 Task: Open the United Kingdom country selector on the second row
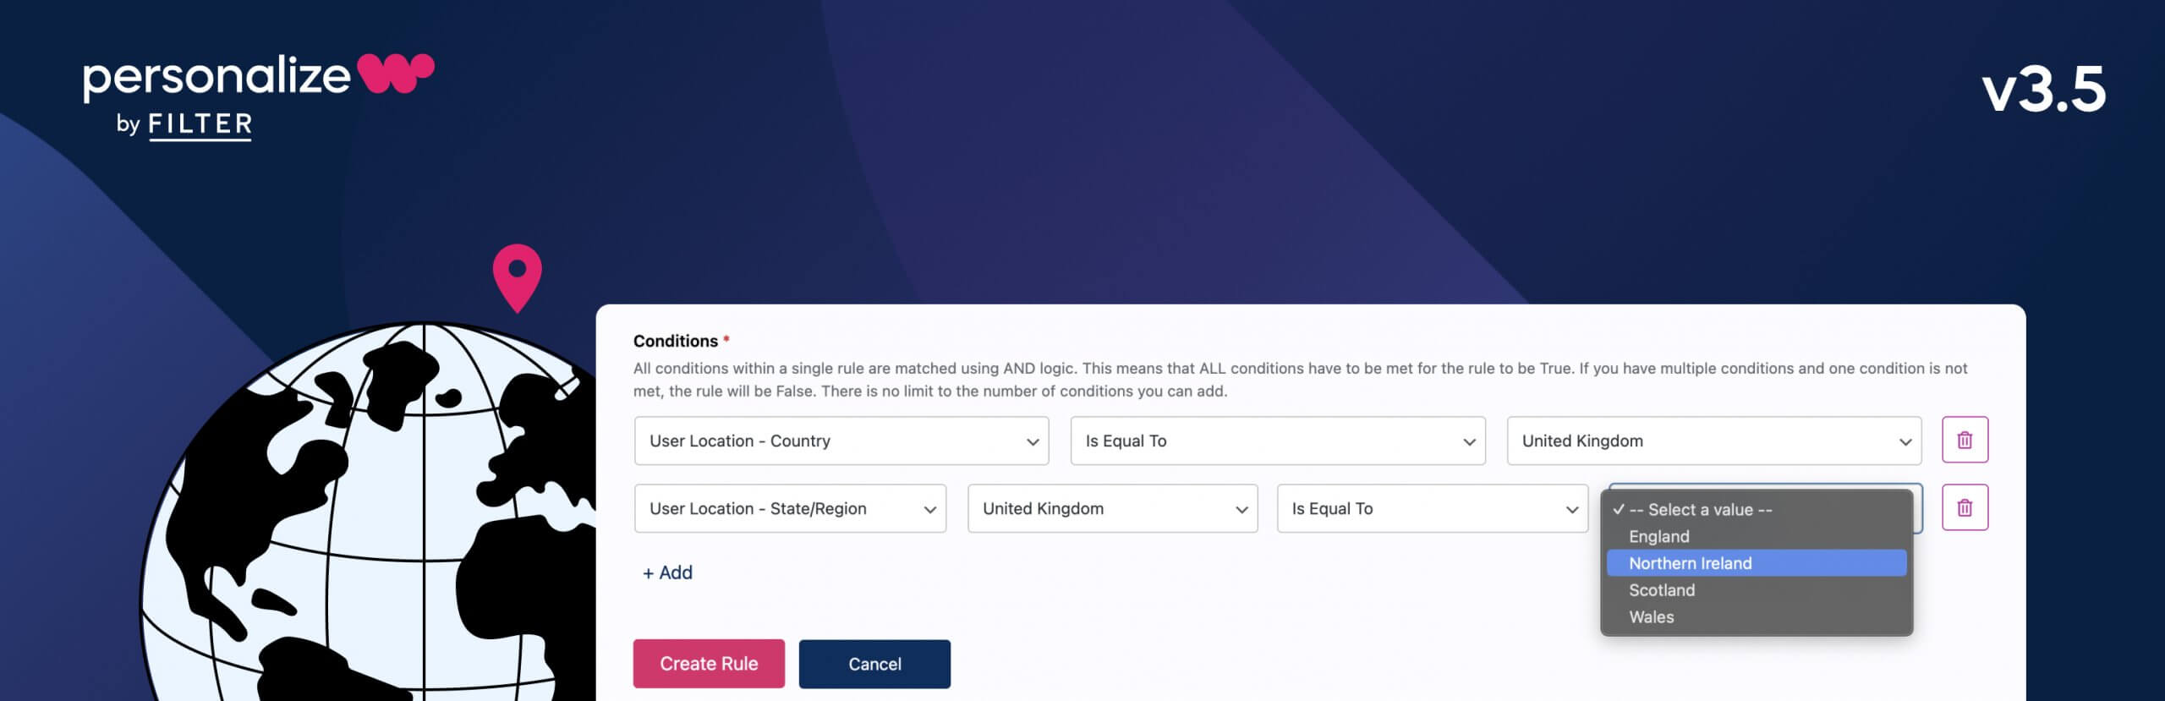pos(1112,508)
